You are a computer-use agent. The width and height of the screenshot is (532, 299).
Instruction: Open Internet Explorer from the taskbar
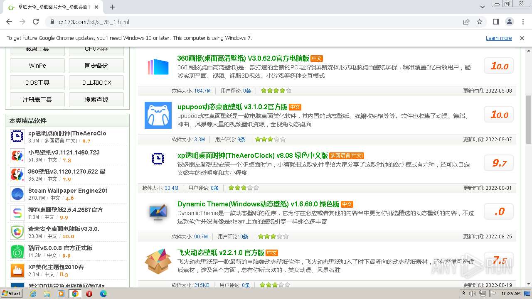33,294
